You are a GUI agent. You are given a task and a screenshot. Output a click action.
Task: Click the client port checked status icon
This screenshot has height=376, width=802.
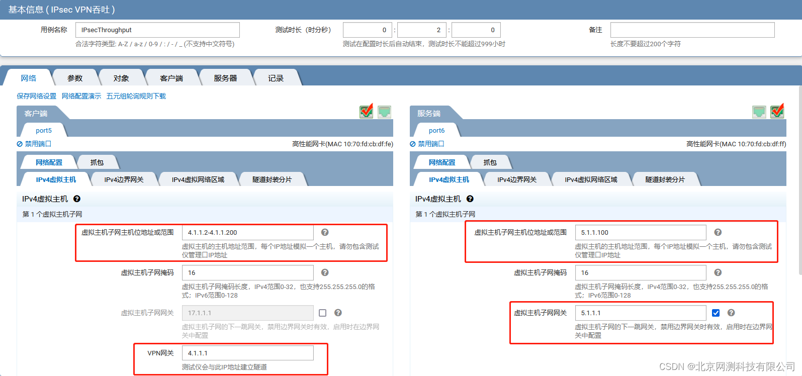coord(367,111)
